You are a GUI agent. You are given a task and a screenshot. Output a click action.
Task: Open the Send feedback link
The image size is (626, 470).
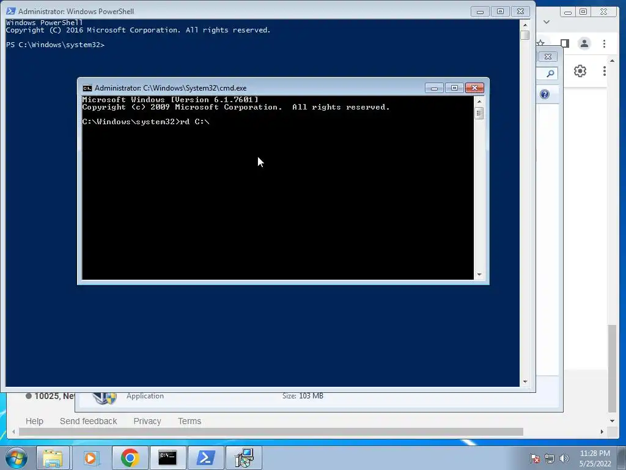click(88, 421)
